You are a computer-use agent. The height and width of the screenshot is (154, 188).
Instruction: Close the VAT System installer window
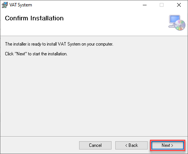pyautogui.click(x=179, y=5)
